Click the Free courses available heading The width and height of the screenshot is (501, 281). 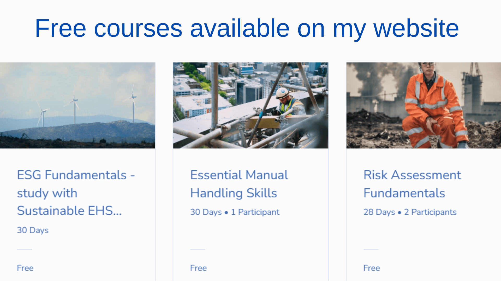247,29
